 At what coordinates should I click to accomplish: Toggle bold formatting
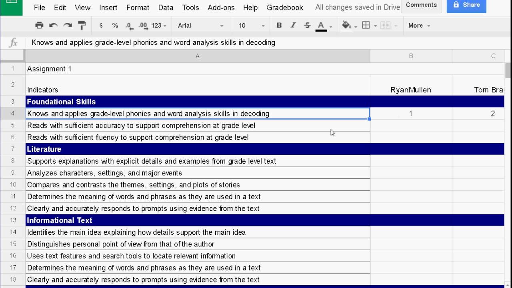(279, 25)
